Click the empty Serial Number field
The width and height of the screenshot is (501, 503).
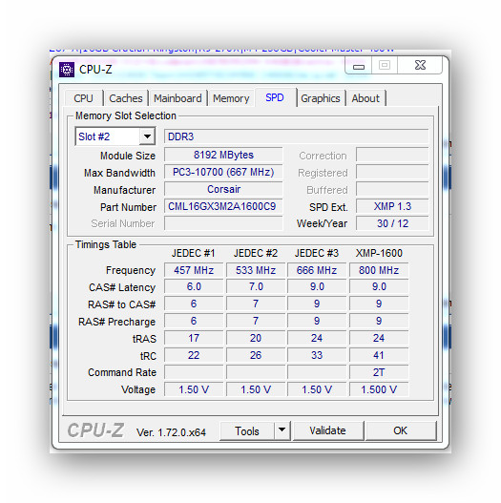223,223
